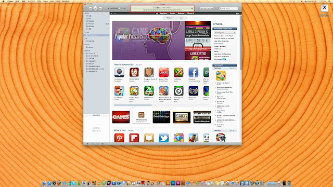Open the iTunes U tab in navigation bar

coord(190,14)
